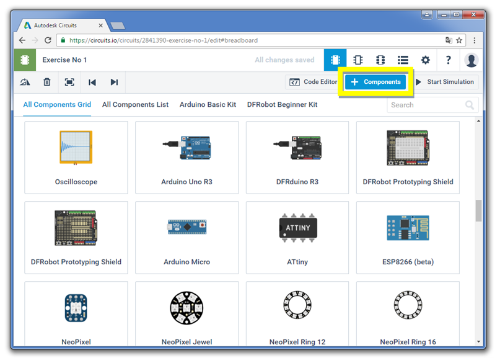This screenshot has height=363, width=500.
Task: Click the scrollbar up arrow
Action: pyautogui.click(x=478, y=121)
